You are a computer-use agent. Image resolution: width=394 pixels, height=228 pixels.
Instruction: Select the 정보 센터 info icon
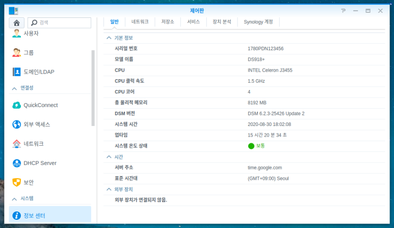17,215
